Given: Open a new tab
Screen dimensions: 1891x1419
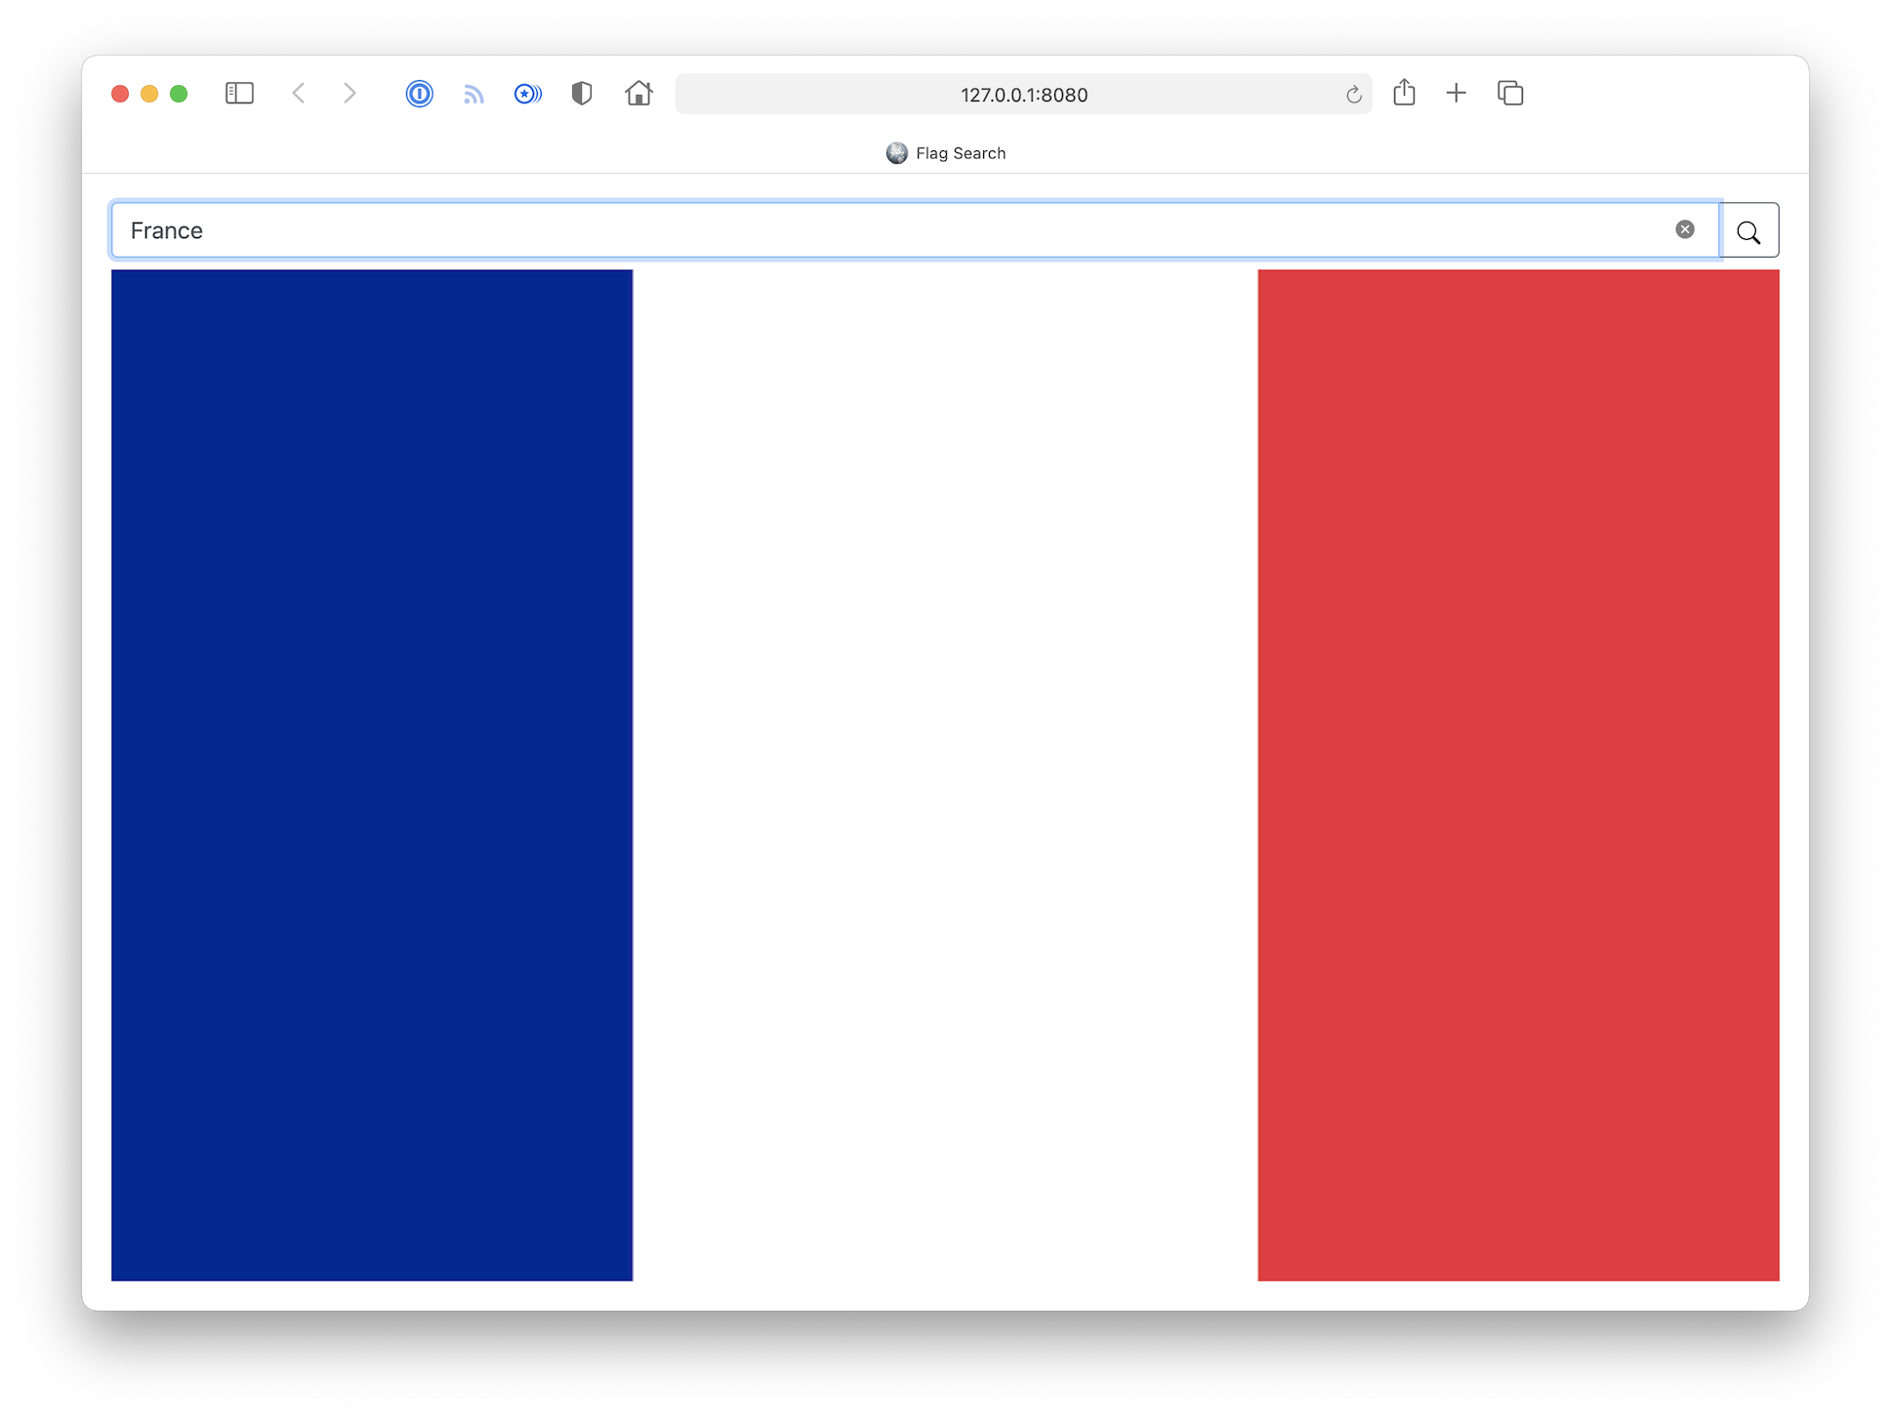Looking at the screenshot, I should click(x=1456, y=94).
